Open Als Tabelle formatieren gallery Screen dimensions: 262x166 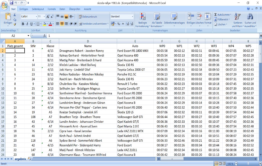(157, 20)
